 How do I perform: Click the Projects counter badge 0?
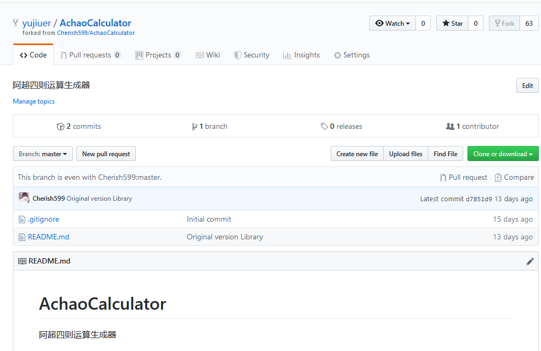[177, 55]
